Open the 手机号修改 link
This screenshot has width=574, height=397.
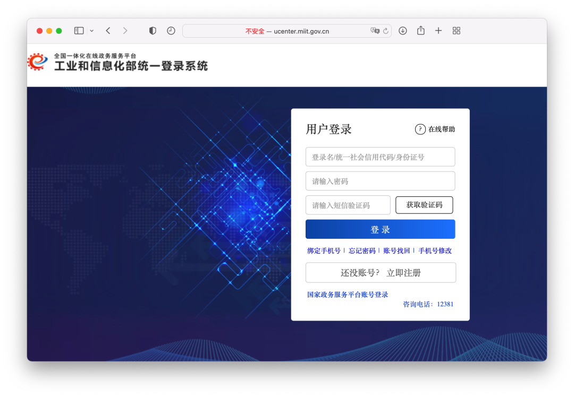(435, 251)
